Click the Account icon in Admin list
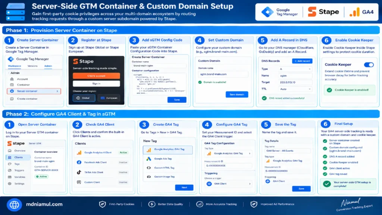 pyautogui.click(x=12, y=79)
